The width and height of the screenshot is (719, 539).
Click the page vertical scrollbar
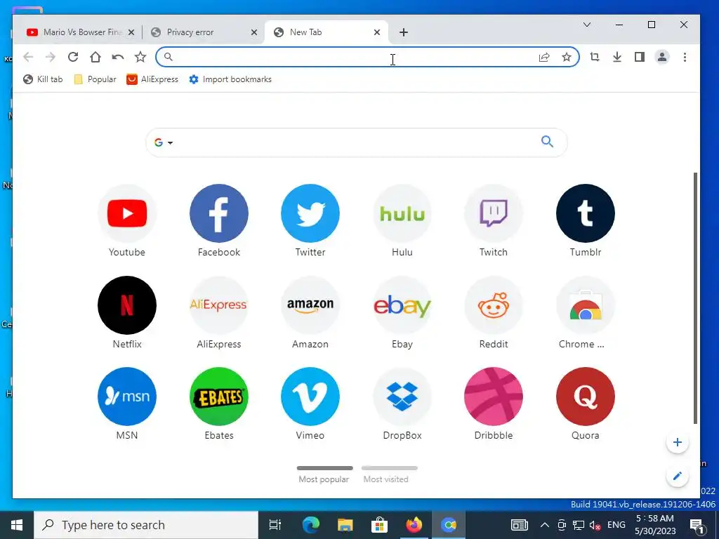(696, 298)
